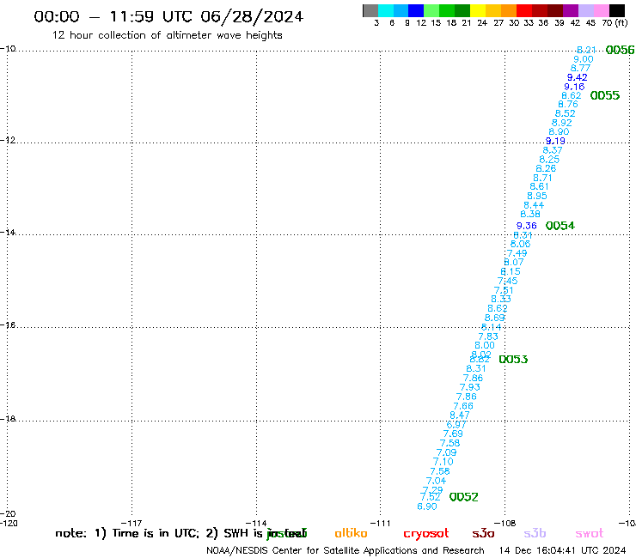The width and height of the screenshot is (636, 558).
Task: Click the -111 longitude axis label
Action: coord(381,523)
